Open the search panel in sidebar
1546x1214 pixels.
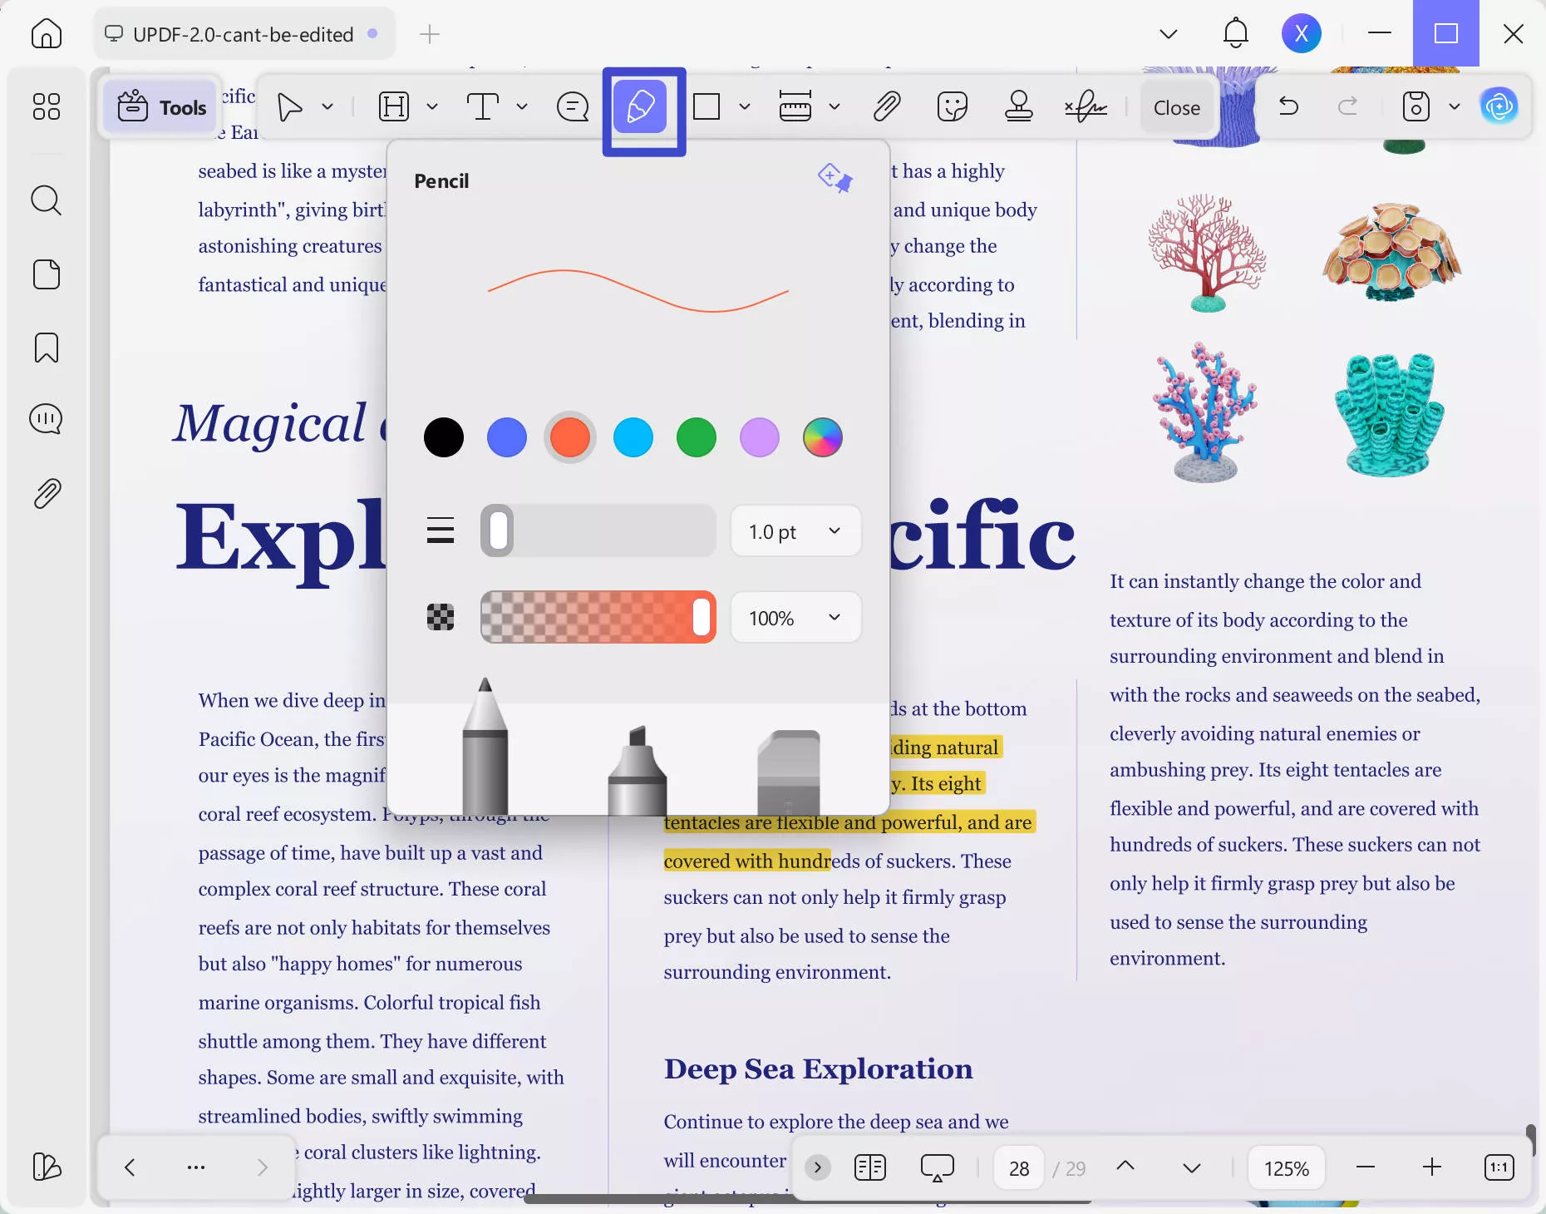pyautogui.click(x=47, y=200)
